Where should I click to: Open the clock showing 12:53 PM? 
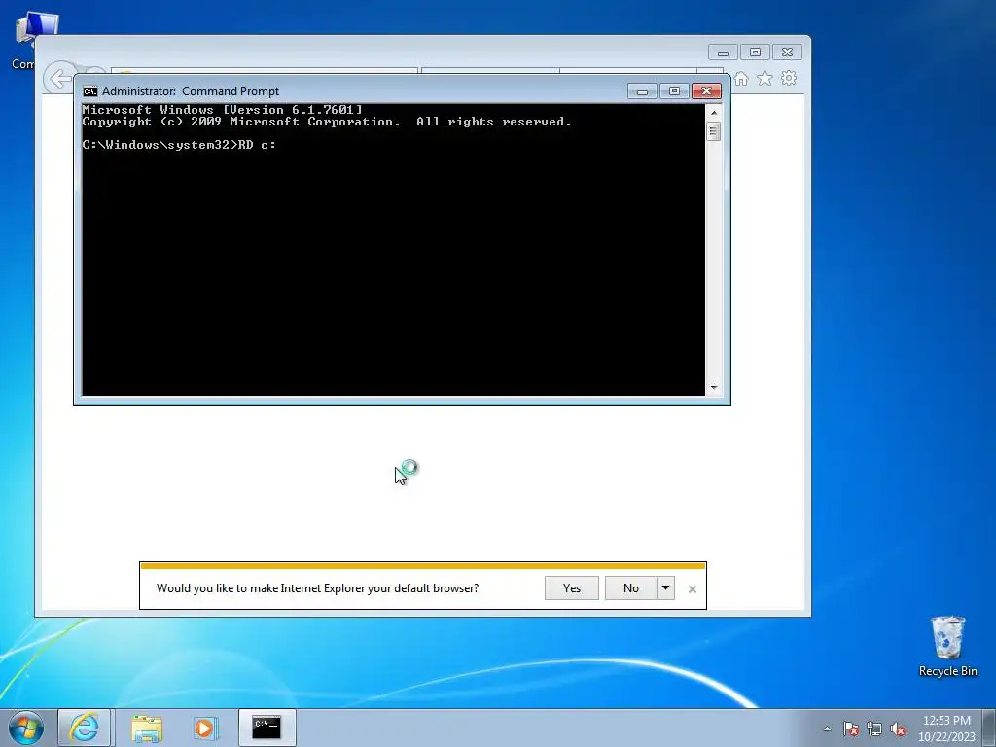coord(946,728)
